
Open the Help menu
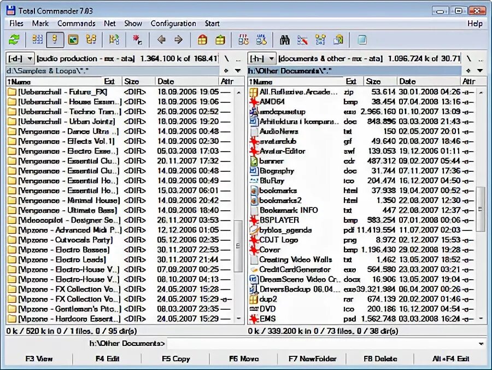click(x=475, y=24)
